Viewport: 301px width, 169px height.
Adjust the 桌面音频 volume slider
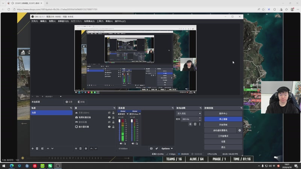[x=119, y=130]
